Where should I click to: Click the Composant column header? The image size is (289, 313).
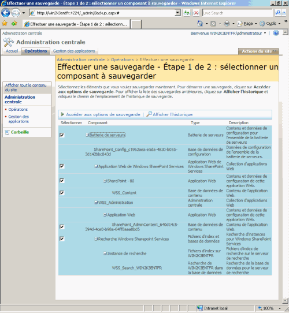click(x=98, y=123)
